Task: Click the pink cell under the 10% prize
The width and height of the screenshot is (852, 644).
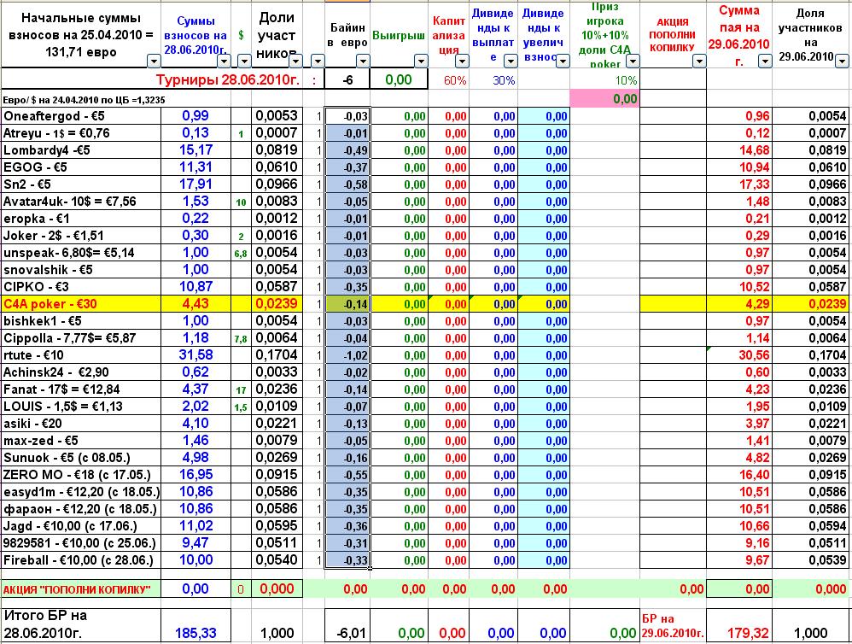Action: tap(604, 99)
